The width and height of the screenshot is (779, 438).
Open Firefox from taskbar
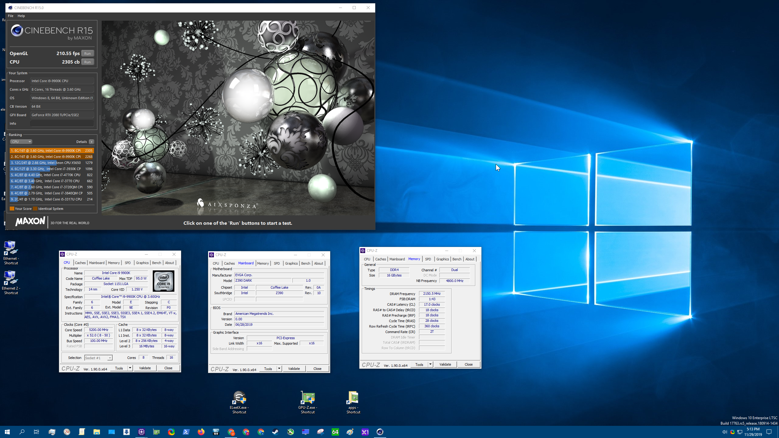point(201,432)
